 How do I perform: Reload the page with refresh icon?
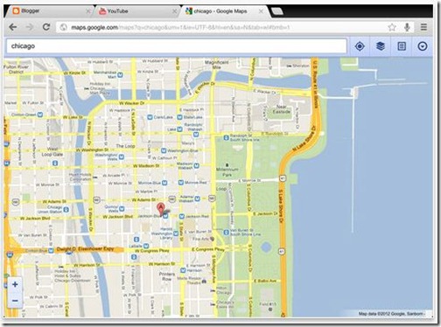(x=46, y=27)
